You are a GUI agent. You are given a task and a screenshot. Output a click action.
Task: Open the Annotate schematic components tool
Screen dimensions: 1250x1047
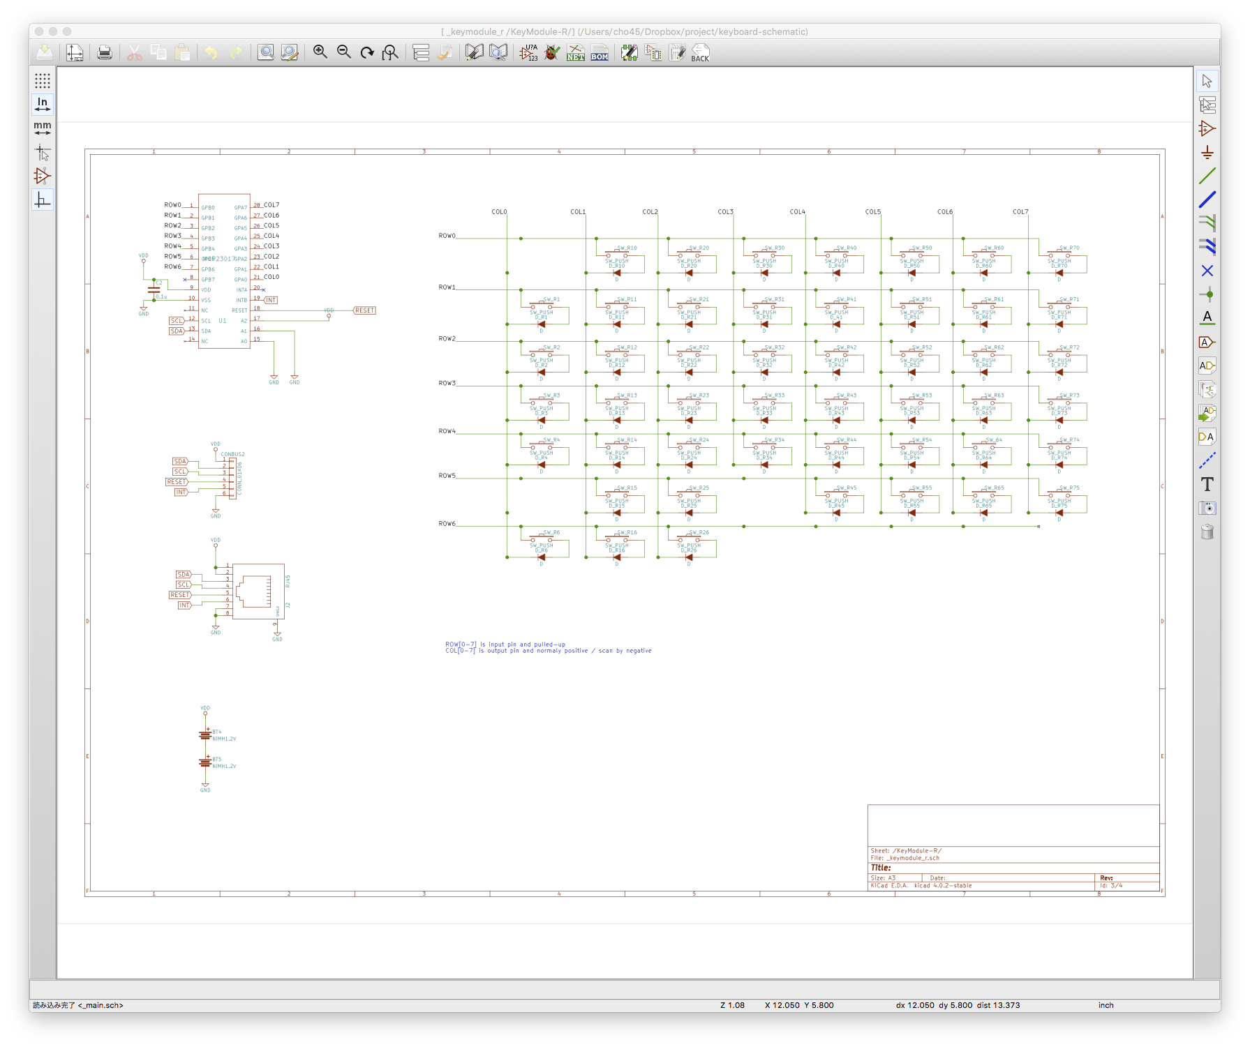(x=529, y=53)
